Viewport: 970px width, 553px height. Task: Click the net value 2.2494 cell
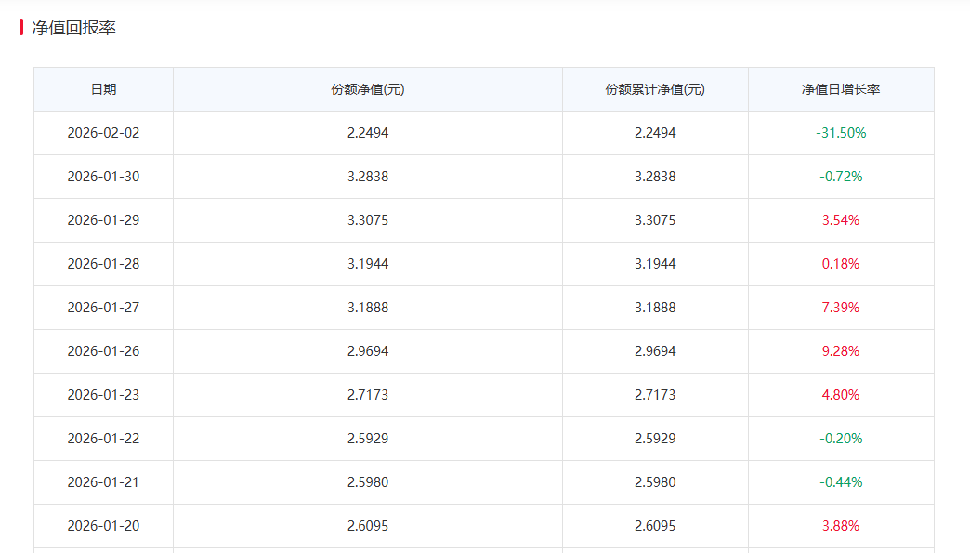(367, 133)
